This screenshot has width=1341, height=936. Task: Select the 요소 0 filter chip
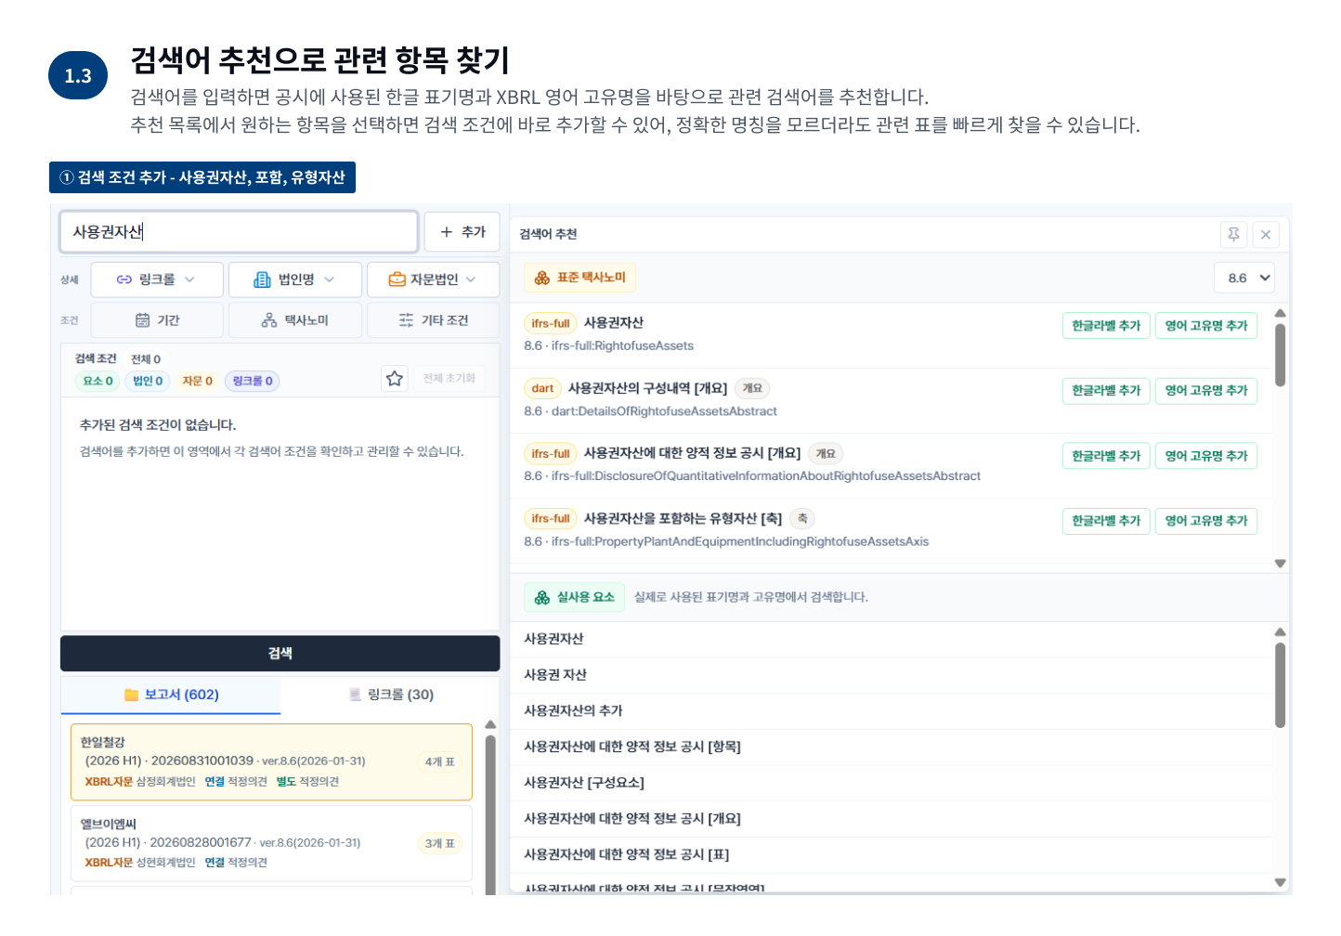(98, 381)
